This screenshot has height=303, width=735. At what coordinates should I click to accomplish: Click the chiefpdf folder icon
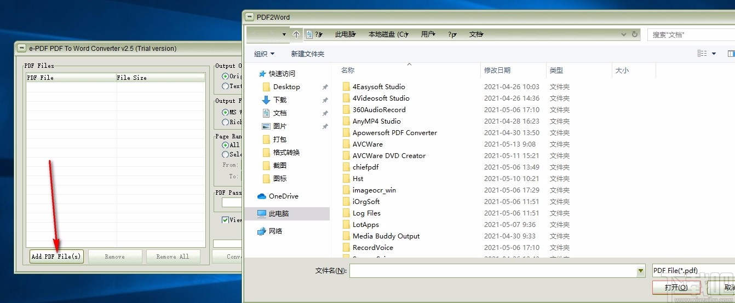tap(346, 167)
